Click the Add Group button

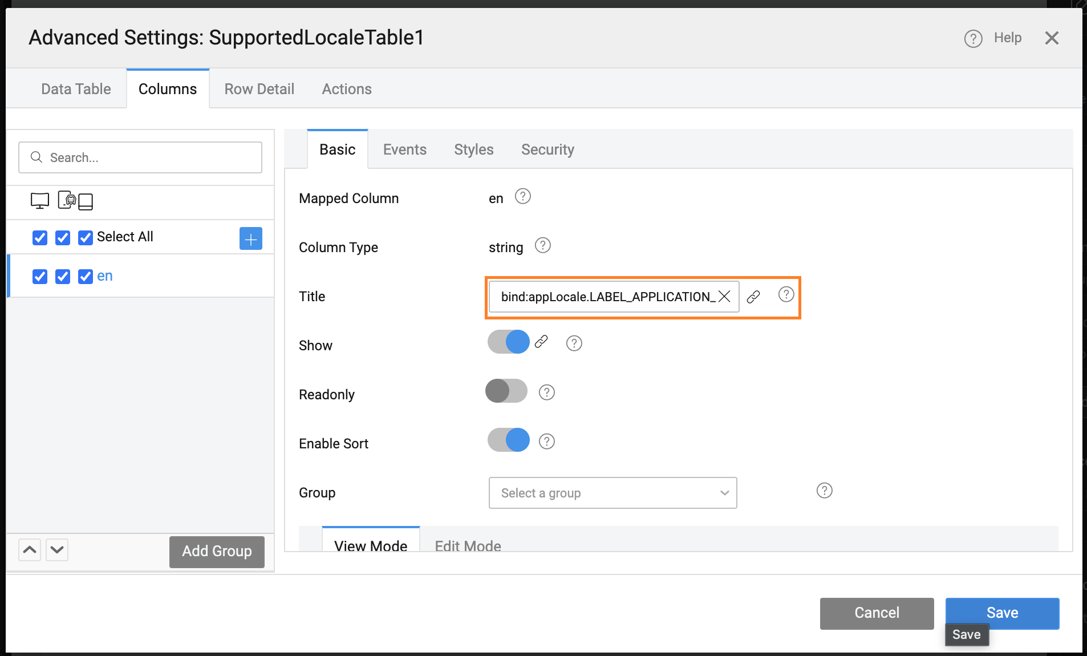pos(217,551)
